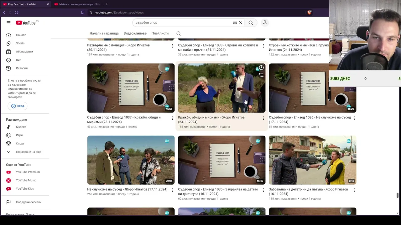Viewport: 401px width, 225px height.
Task: Open title Епизод 1036 - Не случихме на съсед
Action: tap(310, 120)
